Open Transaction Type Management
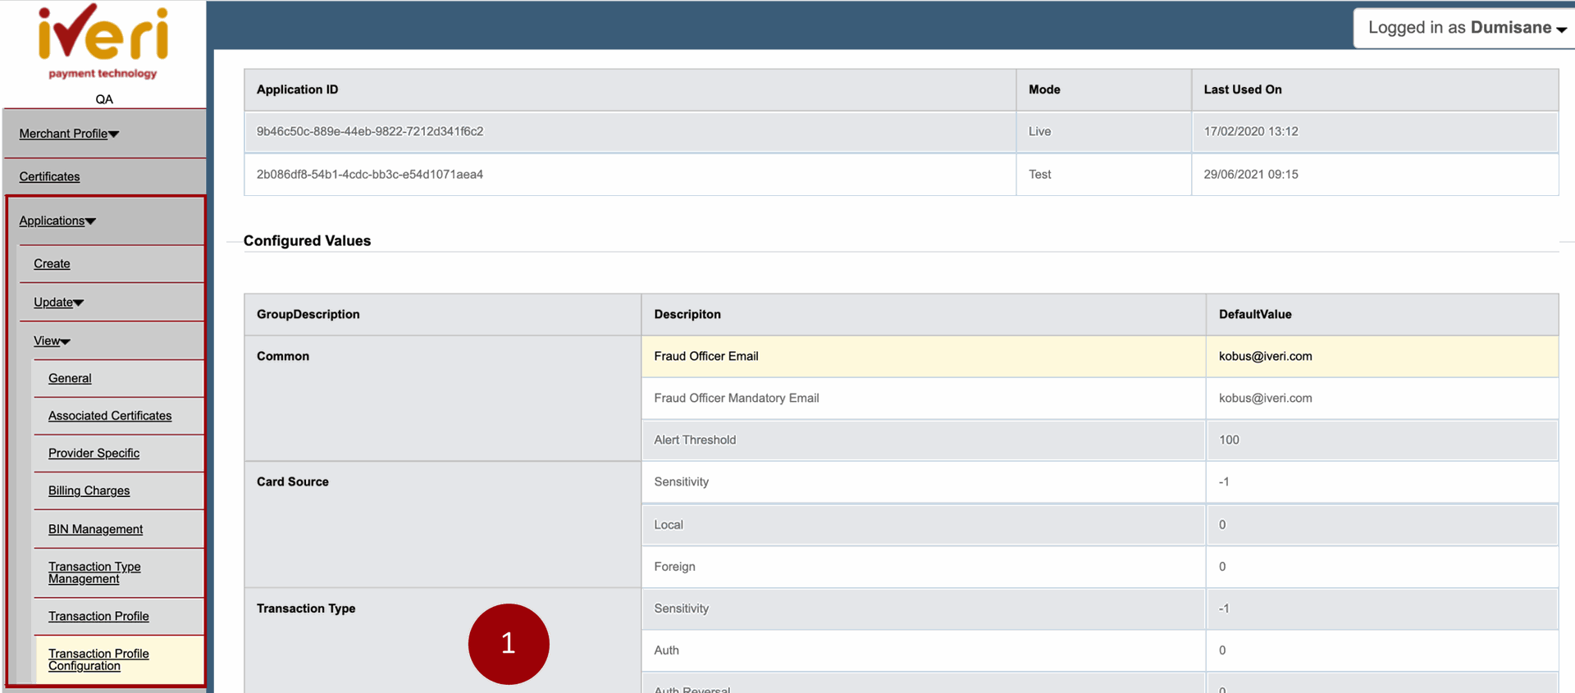This screenshot has width=1575, height=693. pos(94,572)
